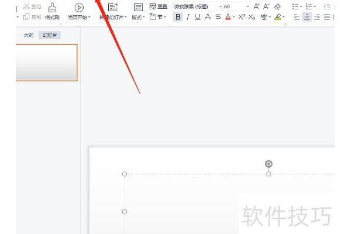The height and width of the screenshot is (234, 351).
Task: Open the font color dropdown arrow
Action: (x=233, y=17)
